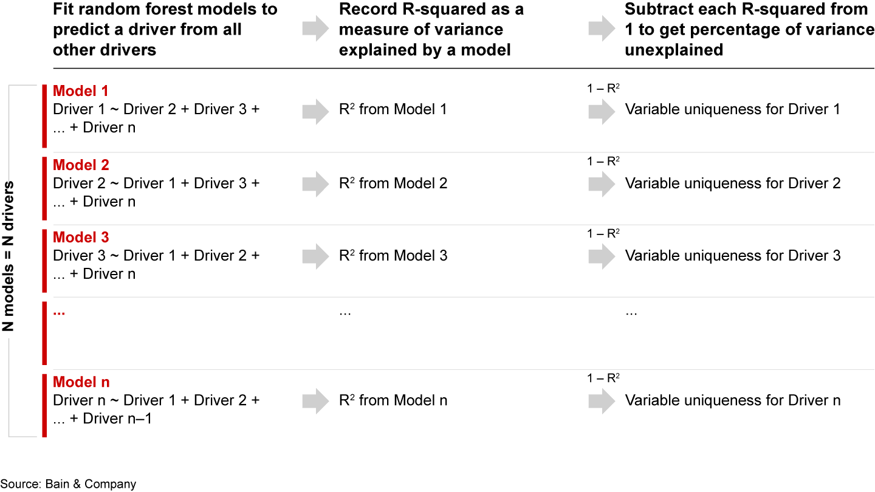Click the arrow pointing to 'Variable uniqueness for Driver n'

coord(602,400)
